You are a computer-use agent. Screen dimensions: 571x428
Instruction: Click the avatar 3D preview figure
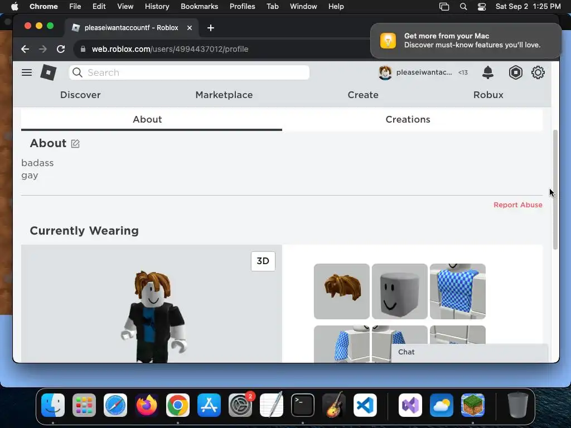[x=153, y=317]
